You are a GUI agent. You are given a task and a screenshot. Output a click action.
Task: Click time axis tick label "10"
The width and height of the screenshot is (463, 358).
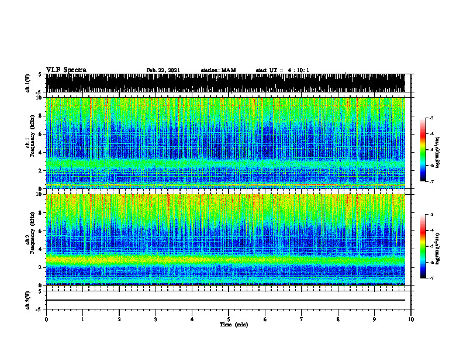(x=411, y=319)
